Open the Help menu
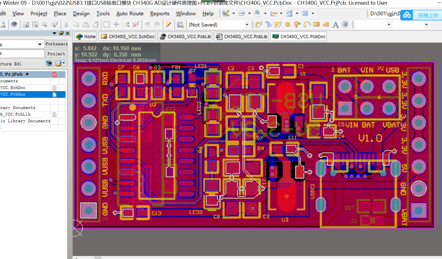The height and width of the screenshot is (259, 442). coord(208,13)
